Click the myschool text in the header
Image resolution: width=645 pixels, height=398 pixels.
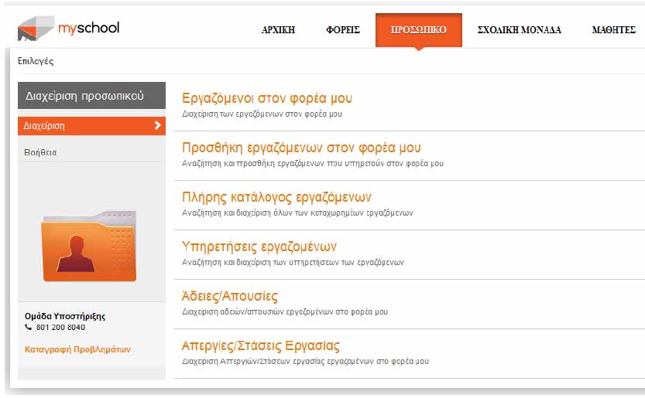88,29
